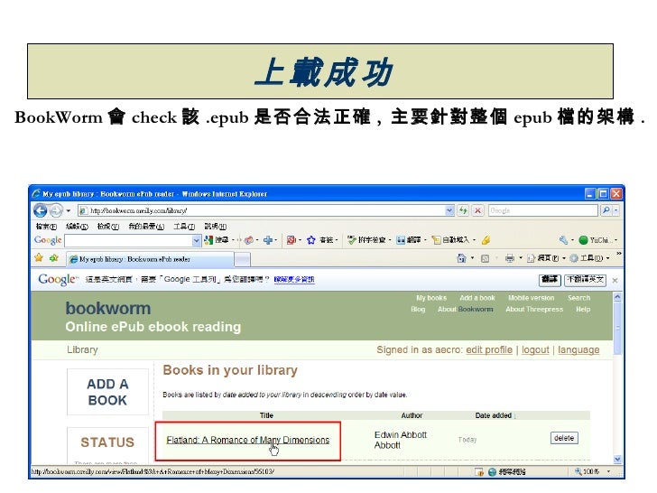Open Flatland: A Romance of Many Dimensions

click(x=247, y=440)
